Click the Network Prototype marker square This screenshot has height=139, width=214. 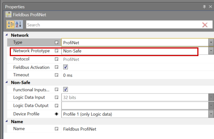(x=56, y=51)
